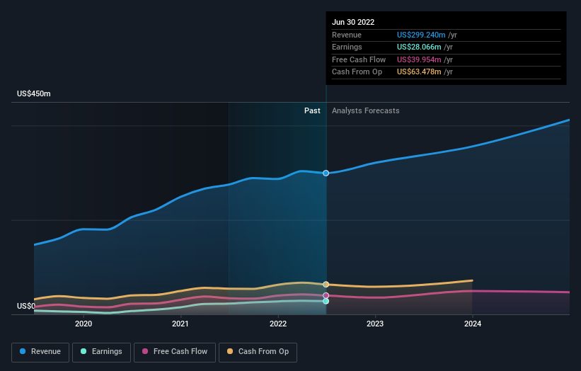The image size is (581, 371).
Task: Click the 2021 x-axis label
Action: [x=180, y=324]
